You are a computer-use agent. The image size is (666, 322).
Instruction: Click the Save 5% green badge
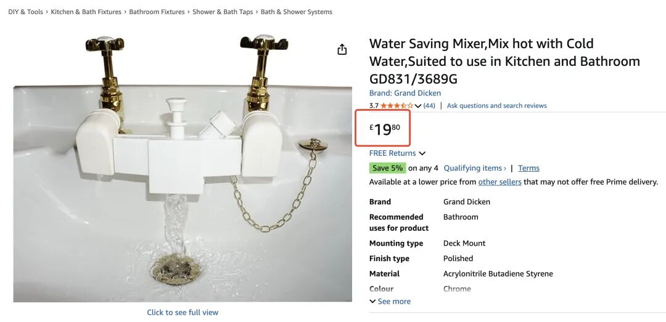point(387,168)
